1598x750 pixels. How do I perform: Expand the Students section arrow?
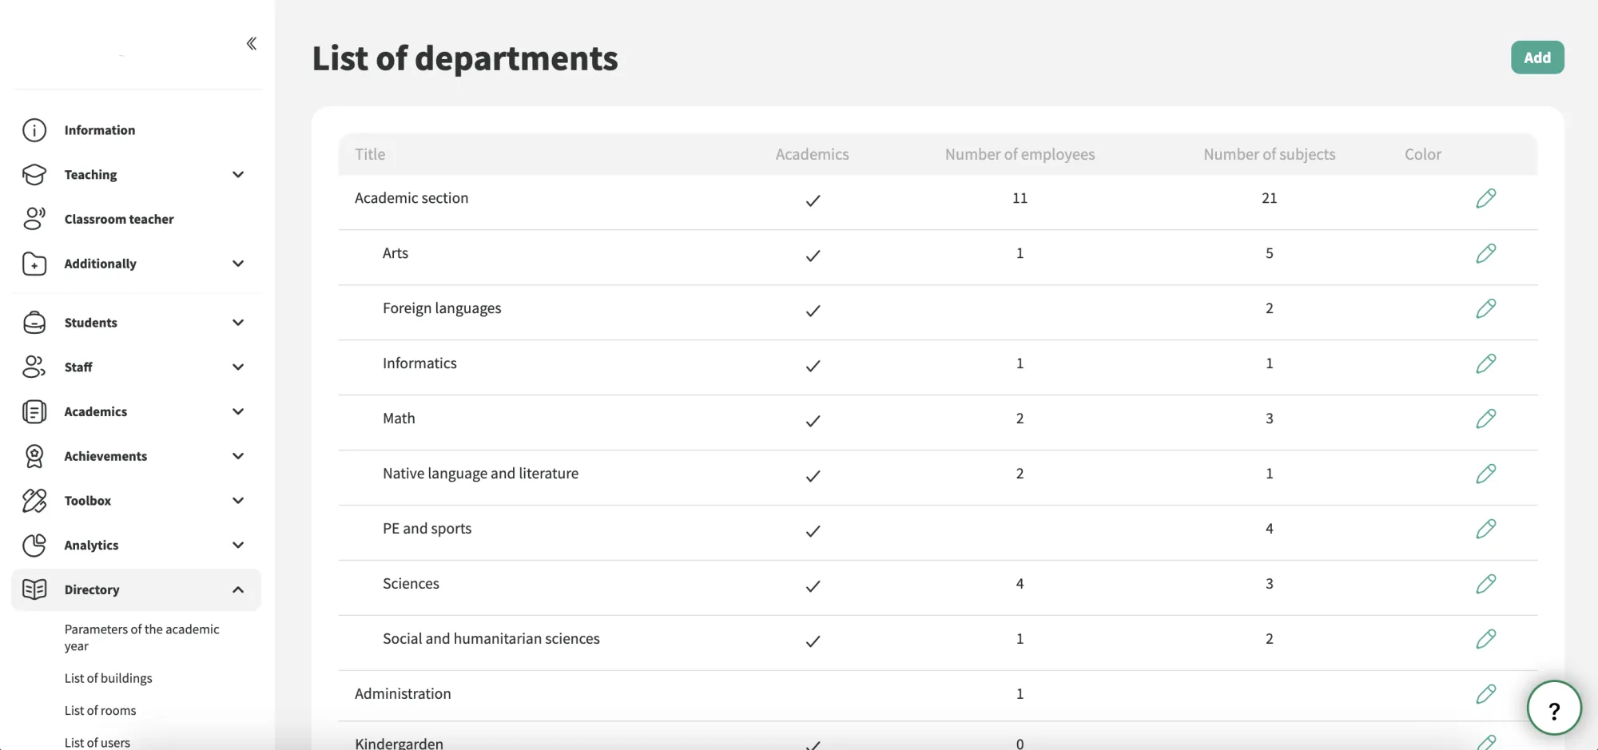237,323
